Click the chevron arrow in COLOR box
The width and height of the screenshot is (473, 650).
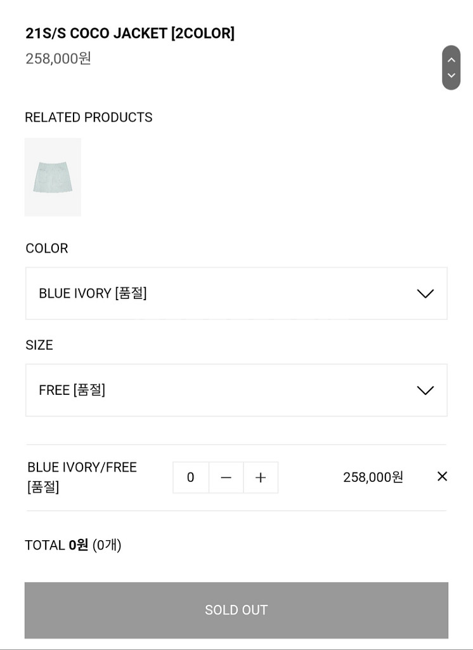coord(425,293)
